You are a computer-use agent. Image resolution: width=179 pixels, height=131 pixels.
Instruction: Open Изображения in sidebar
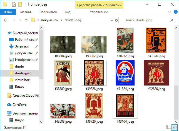coord(22,60)
